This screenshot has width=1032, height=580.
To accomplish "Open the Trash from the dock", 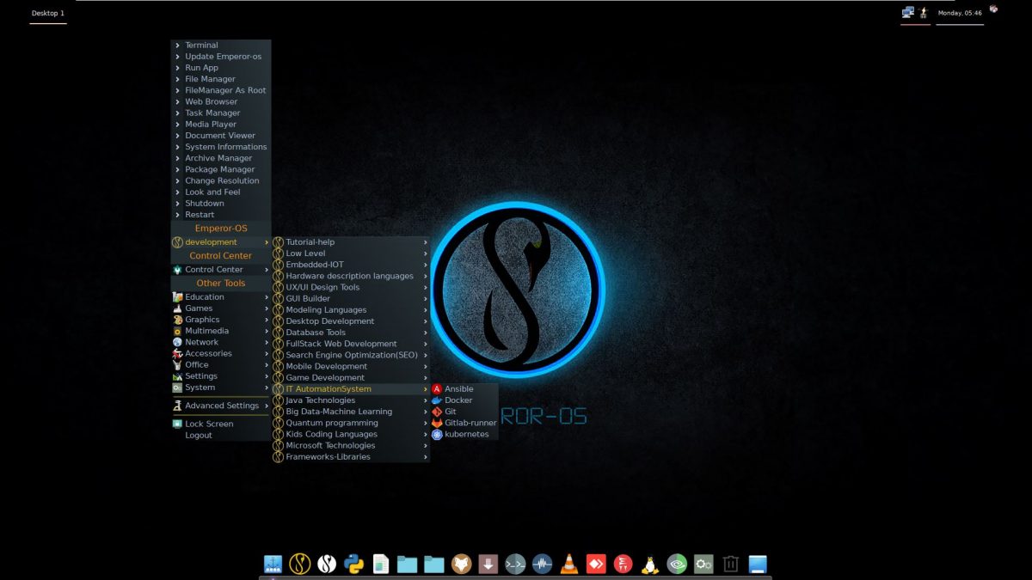I will pyautogui.click(x=730, y=564).
